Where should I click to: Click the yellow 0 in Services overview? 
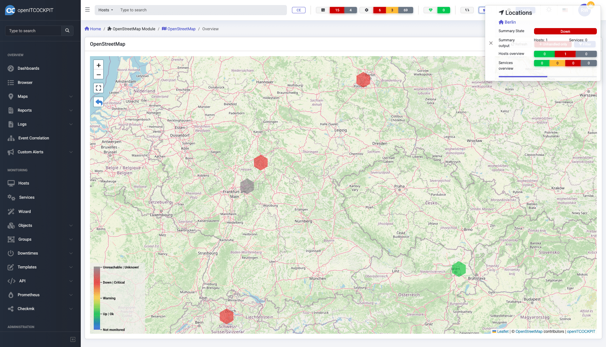click(557, 63)
